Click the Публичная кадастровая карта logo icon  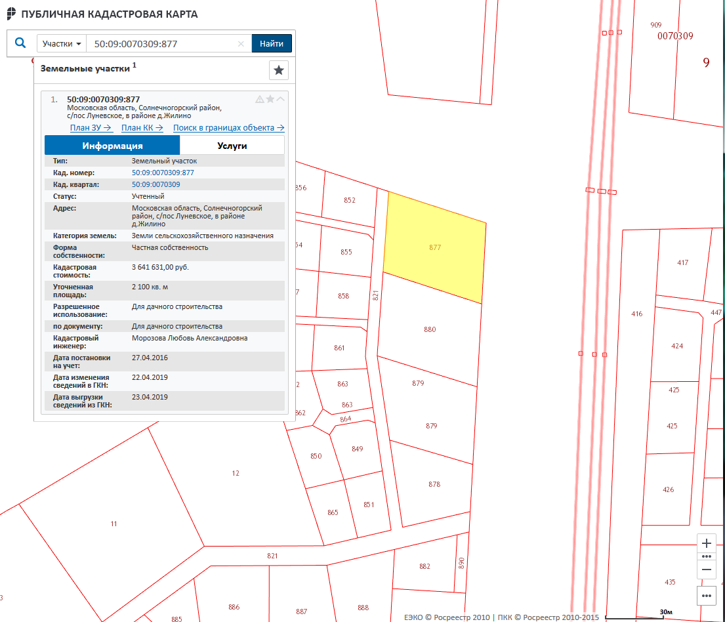tap(12, 14)
